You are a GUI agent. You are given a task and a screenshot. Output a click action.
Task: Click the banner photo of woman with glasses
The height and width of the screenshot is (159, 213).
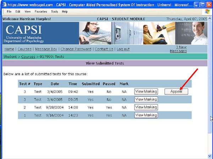[95, 33]
